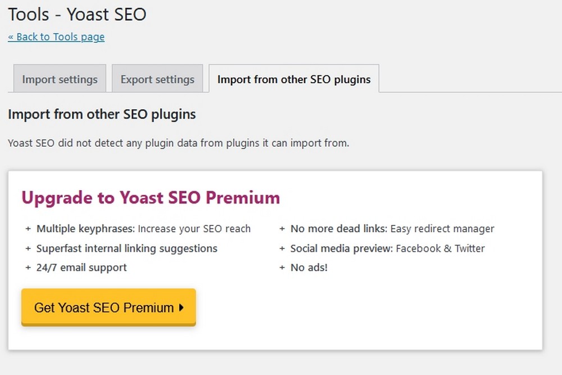562x375 pixels.
Task: Click the Tools - Yoast SEO page title
Action: [x=77, y=14]
